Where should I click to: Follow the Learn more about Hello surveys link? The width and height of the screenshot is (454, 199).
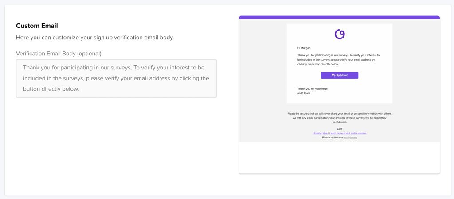coord(348,133)
